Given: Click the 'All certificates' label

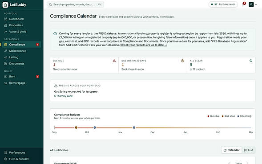Looking at the screenshot, I should pos(59,150).
